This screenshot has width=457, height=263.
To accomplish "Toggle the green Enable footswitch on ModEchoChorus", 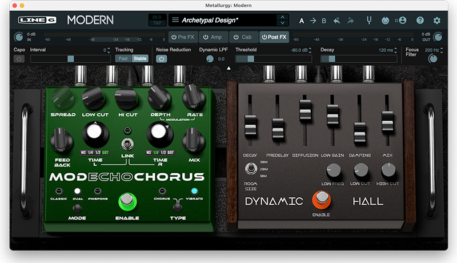I will 127,201.
